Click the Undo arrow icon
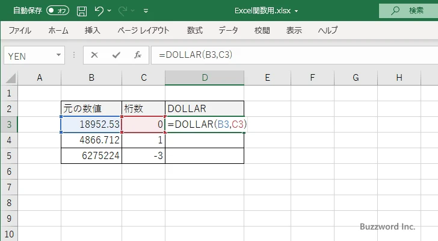 100,10
